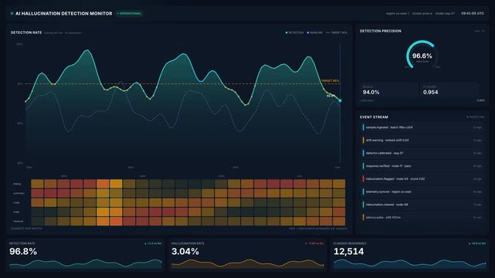Click the orange TARGET 95% line label
This screenshot has height=278, width=495.
coord(330,81)
